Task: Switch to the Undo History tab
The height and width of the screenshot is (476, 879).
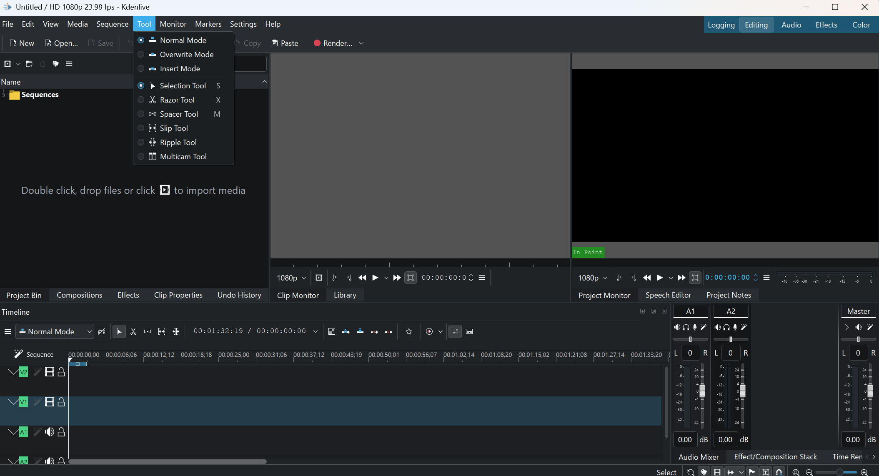Action: (239, 295)
